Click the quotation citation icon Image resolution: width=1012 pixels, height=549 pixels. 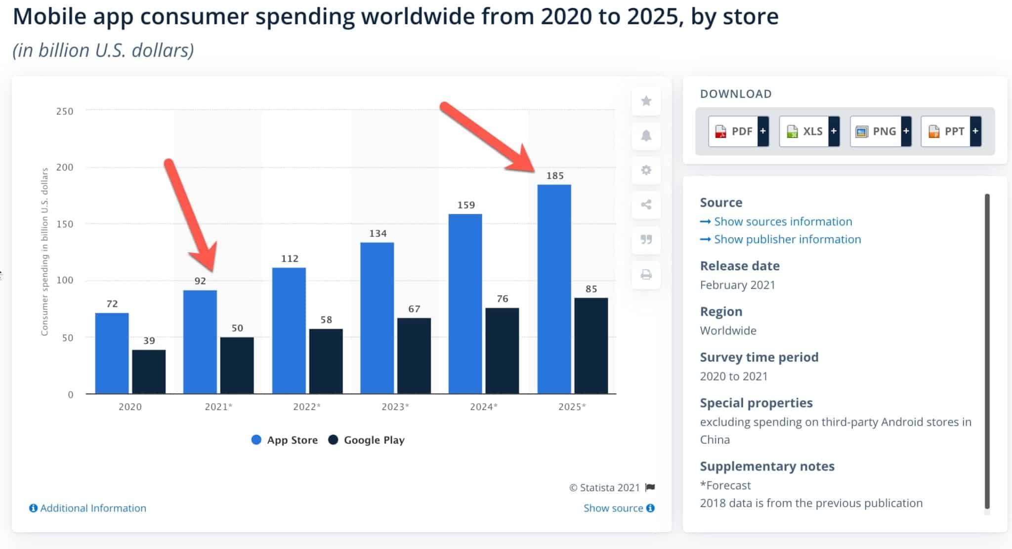(646, 240)
